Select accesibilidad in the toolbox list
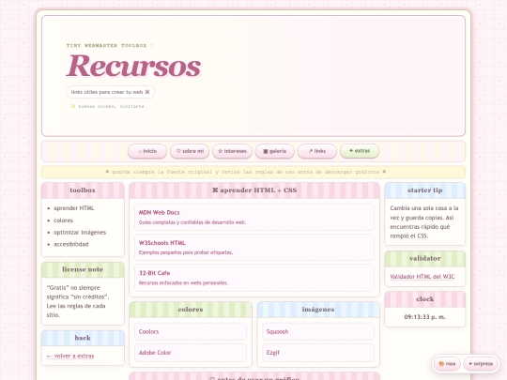This screenshot has width=507, height=380. (70, 244)
